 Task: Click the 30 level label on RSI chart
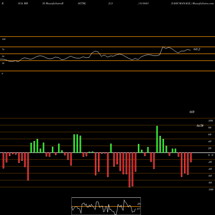point(3,63)
